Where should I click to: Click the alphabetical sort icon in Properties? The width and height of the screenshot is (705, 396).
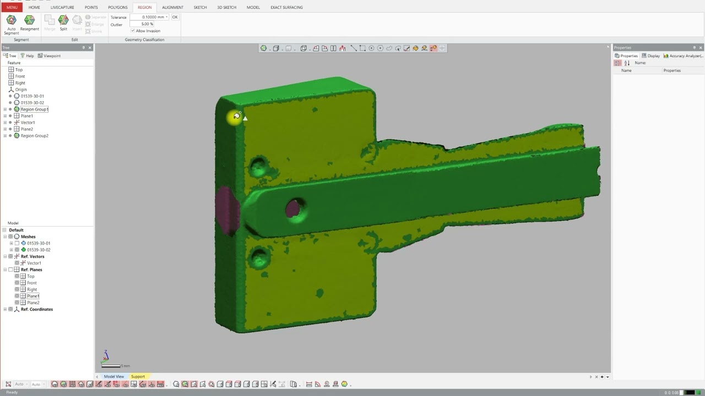[x=627, y=63]
